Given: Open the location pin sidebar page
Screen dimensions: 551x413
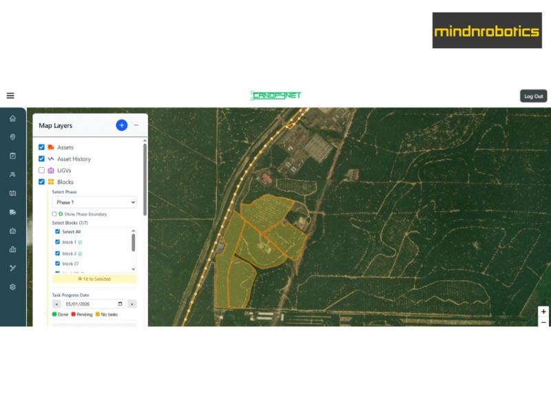Looking at the screenshot, I should 12,137.
